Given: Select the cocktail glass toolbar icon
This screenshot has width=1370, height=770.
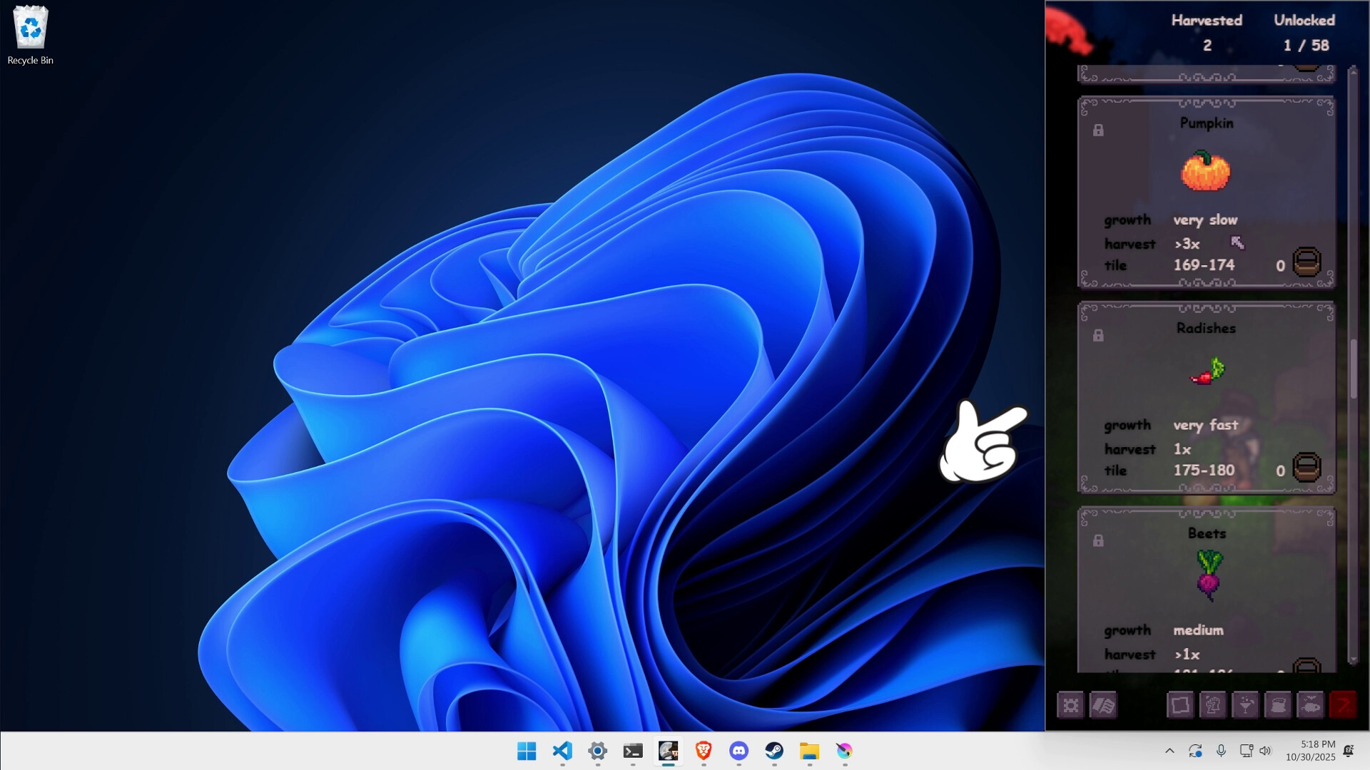Looking at the screenshot, I should point(1247,705).
